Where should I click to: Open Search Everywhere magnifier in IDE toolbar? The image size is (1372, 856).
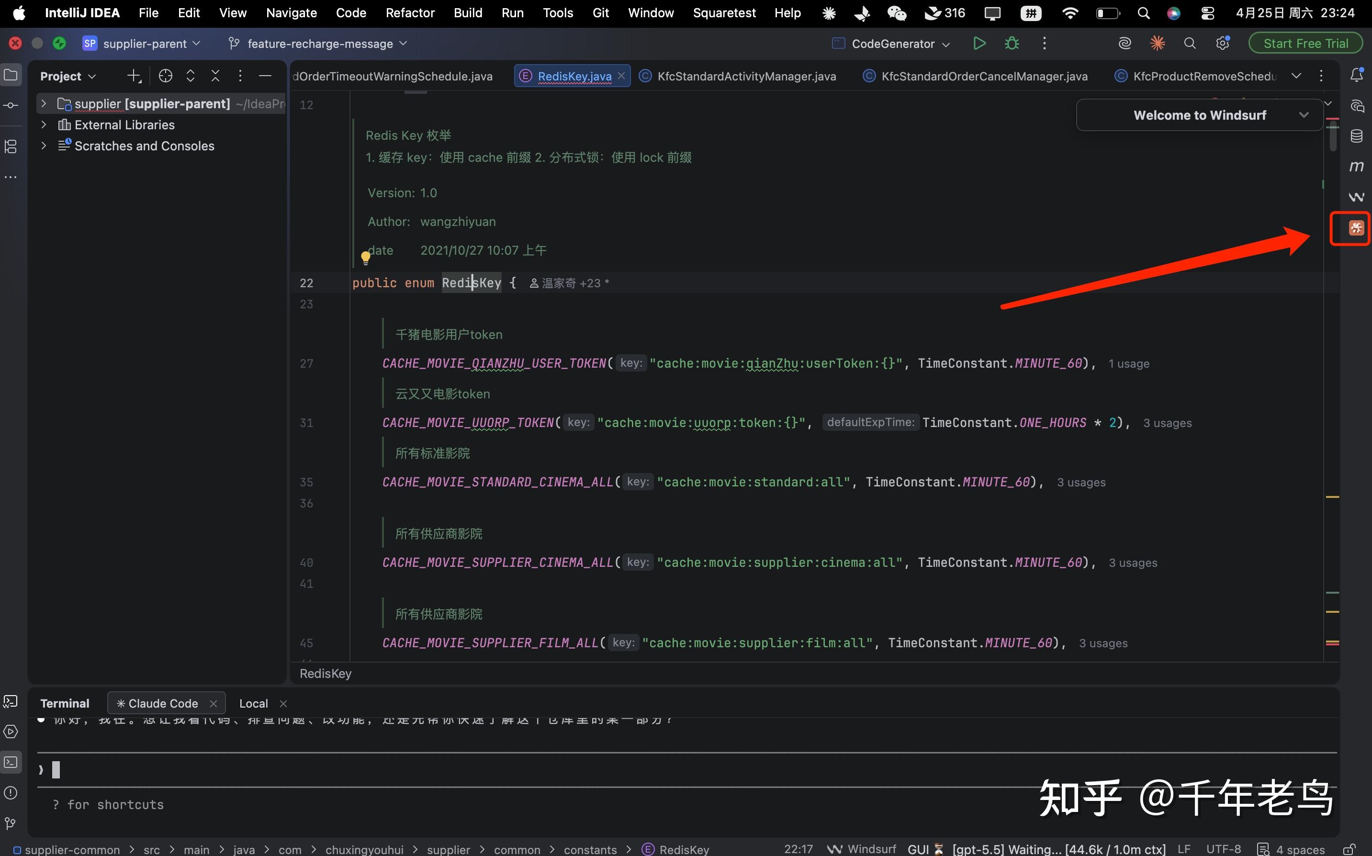(1190, 44)
